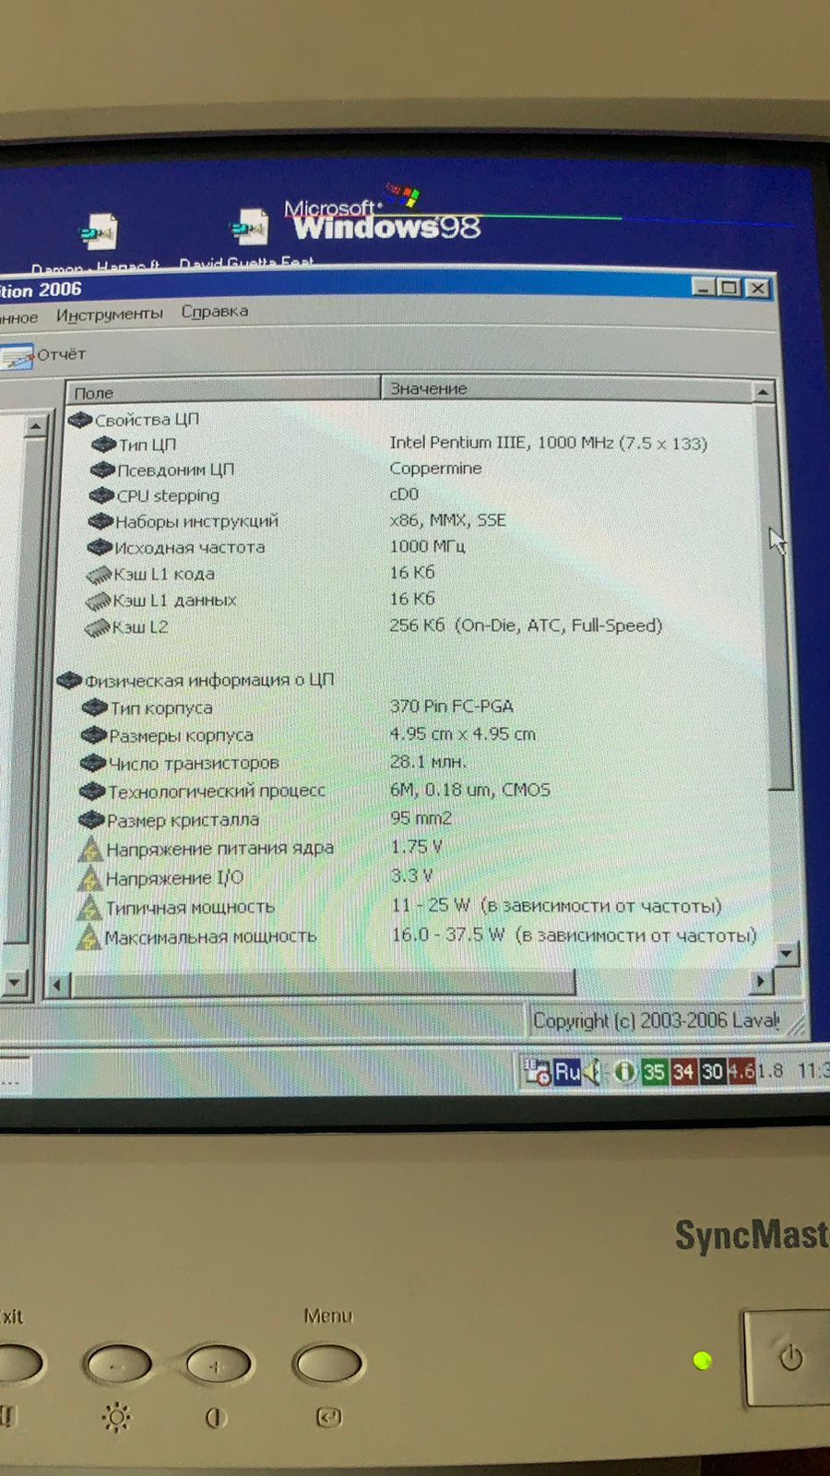Select the Физическая информация о ЦП group icon
830x1476 pixels.
pyautogui.click(x=69, y=681)
